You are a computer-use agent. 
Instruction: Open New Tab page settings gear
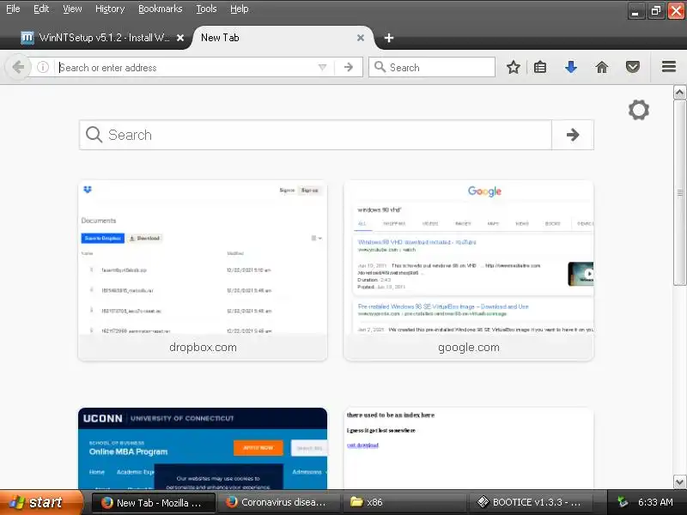point(639,110)
